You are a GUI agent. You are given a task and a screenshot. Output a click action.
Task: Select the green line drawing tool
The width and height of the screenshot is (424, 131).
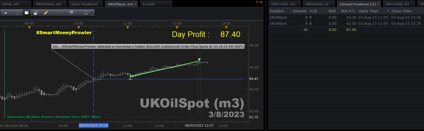(x=59, y=13)
